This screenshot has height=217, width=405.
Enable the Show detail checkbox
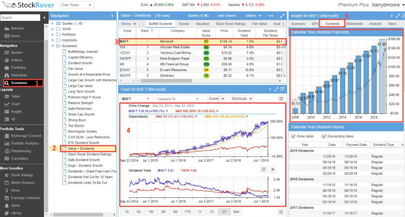294,136
